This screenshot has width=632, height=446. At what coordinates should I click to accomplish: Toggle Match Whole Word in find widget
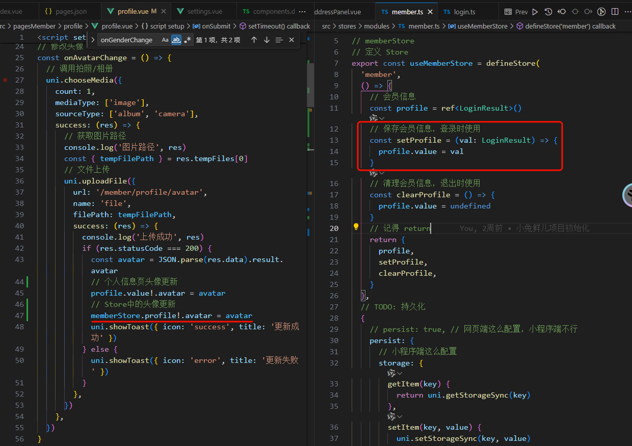(x=176, y=40)
